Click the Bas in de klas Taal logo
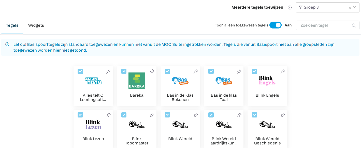The width and height of the screenshot is (361, 148). 224,81
